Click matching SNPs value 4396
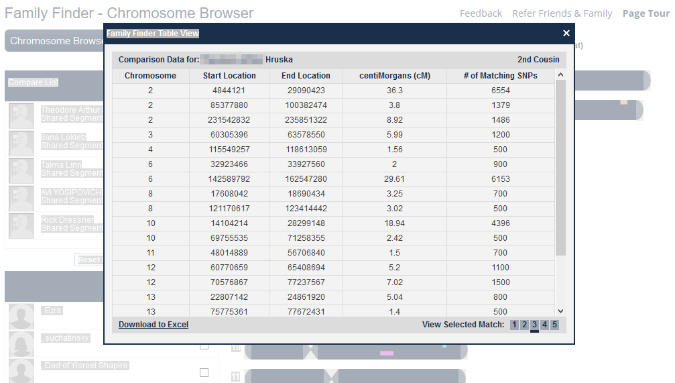The image size is (675, 383). click(x=500, y=223)
